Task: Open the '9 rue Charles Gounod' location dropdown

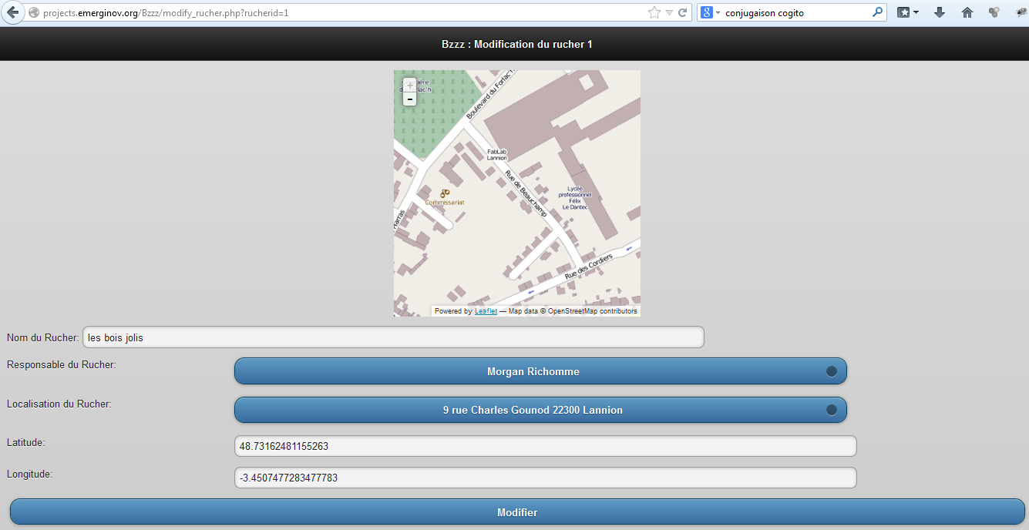Action: [540, 410]
